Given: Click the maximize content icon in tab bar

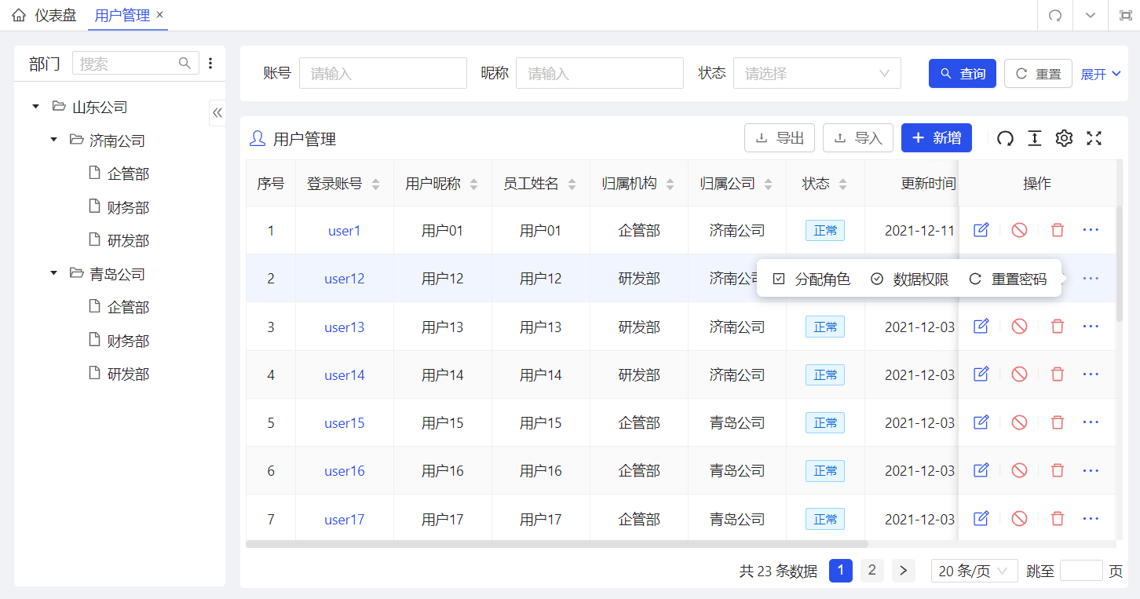Looking at the screenshot, I should point(1125,16).
